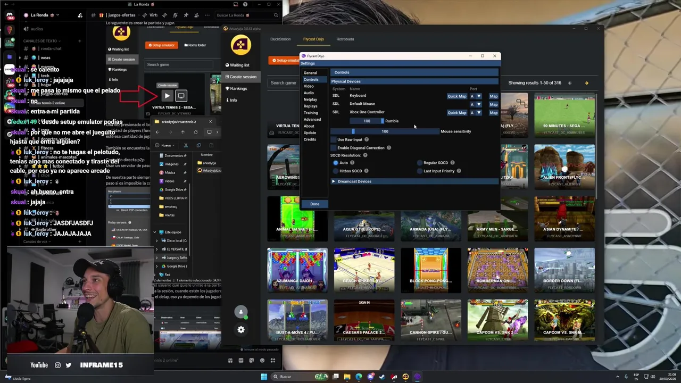Click the Arkadyzja user profile icon

click(241, 312)
